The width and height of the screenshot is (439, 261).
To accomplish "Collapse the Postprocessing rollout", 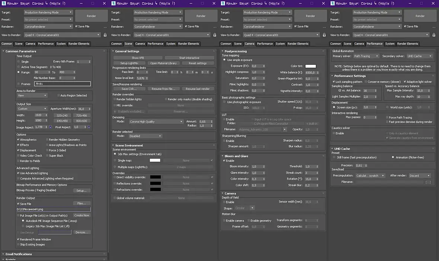I will [x=235, y=51].
